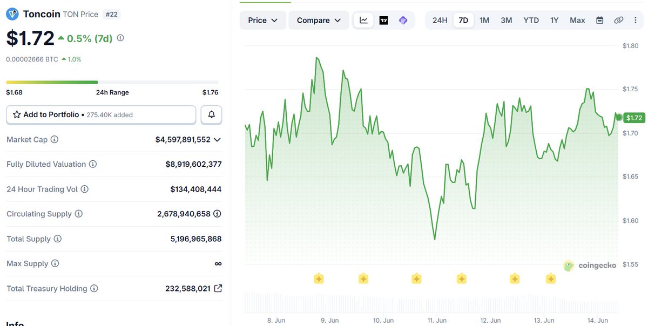The height and width of the screenshot is (326, 648).
Task: Click the bell price alert button
Action: tap(211, 114)
